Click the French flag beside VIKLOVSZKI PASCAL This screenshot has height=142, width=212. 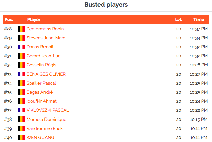coord(21,110)
